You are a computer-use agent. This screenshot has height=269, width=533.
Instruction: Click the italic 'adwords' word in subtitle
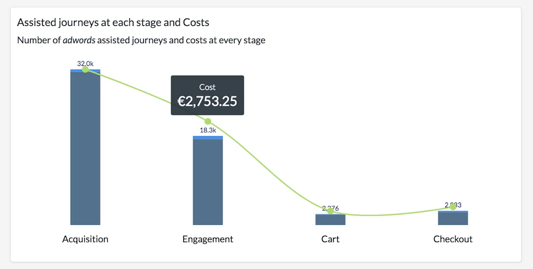coord(79,40)
